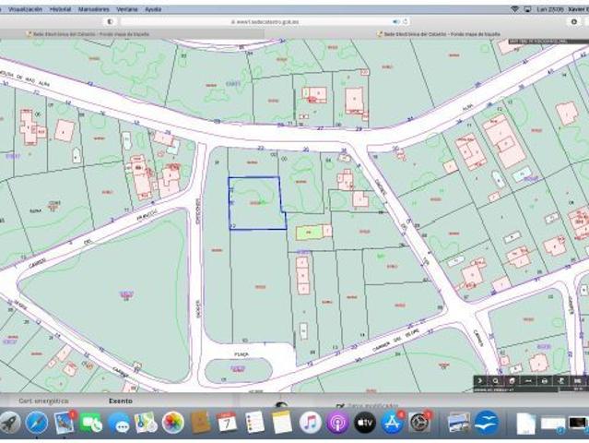Open the Photos app in the Dock

(172, 423)
